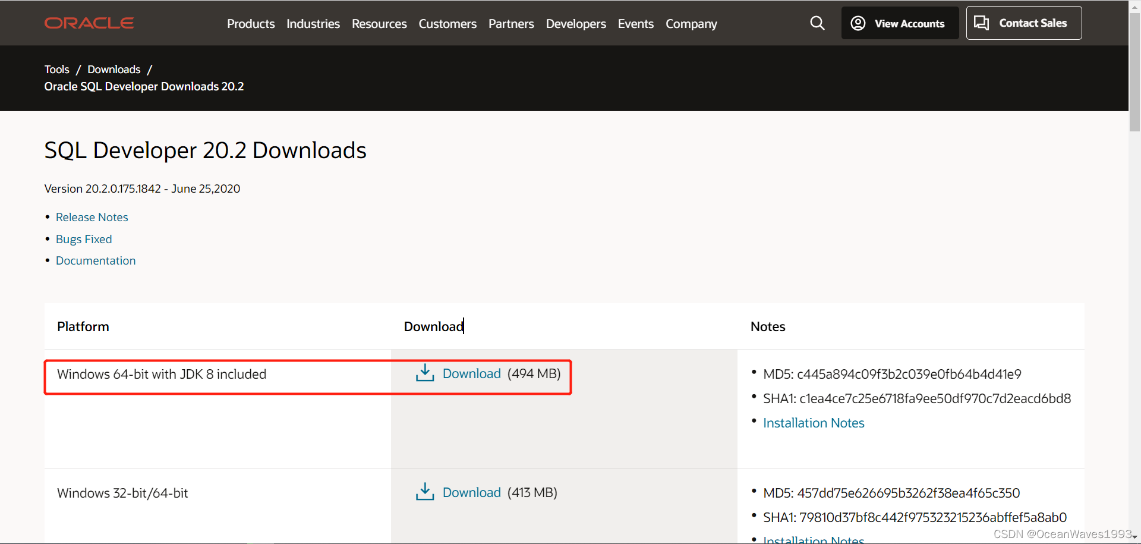Open the site search magnifier icon
This screenshot has width=1141, height=544.
(817, 23)
